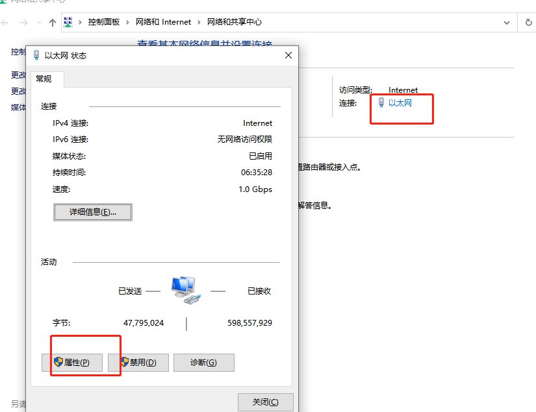Open the 以太网 connection link
The width and height of the screenshot is (536, 412).
pos(400,103)
